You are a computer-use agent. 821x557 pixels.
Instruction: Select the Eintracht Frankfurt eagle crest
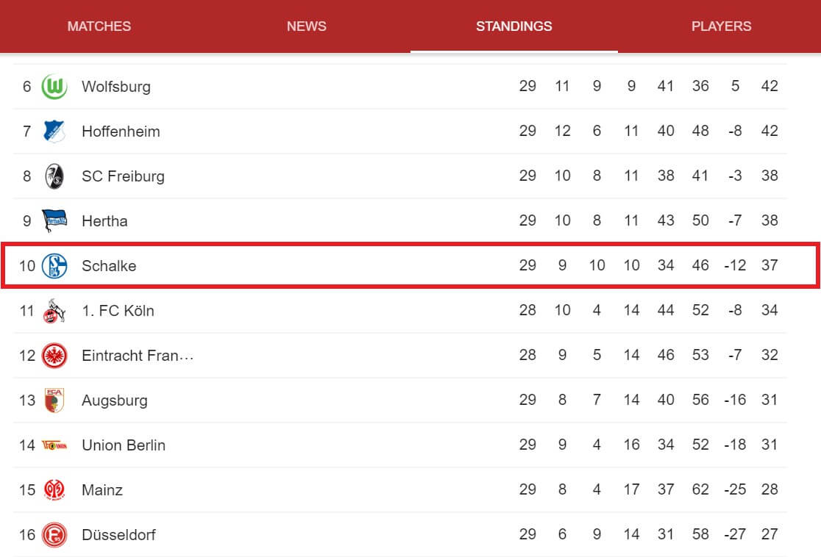tap(54, 356)
